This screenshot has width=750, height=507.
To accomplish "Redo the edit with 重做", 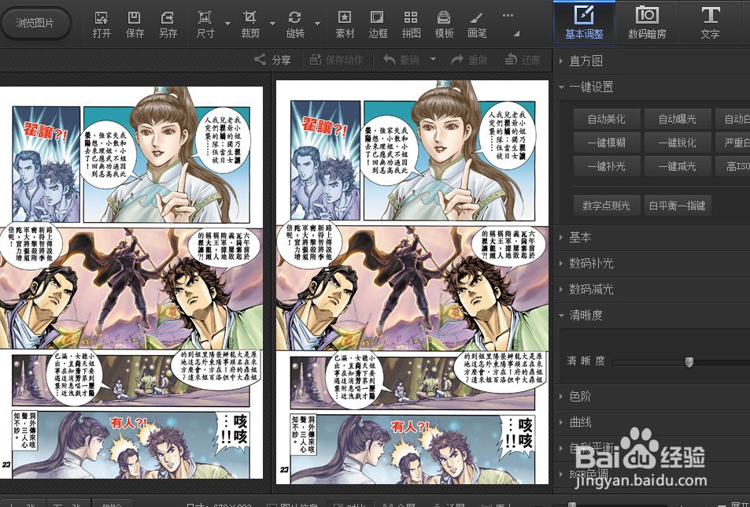I will 469,60.
